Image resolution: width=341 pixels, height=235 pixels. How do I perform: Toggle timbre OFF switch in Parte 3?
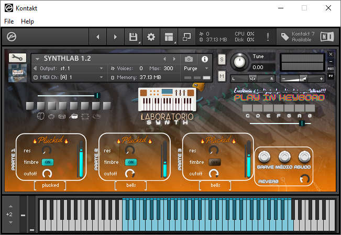(215, 162)
